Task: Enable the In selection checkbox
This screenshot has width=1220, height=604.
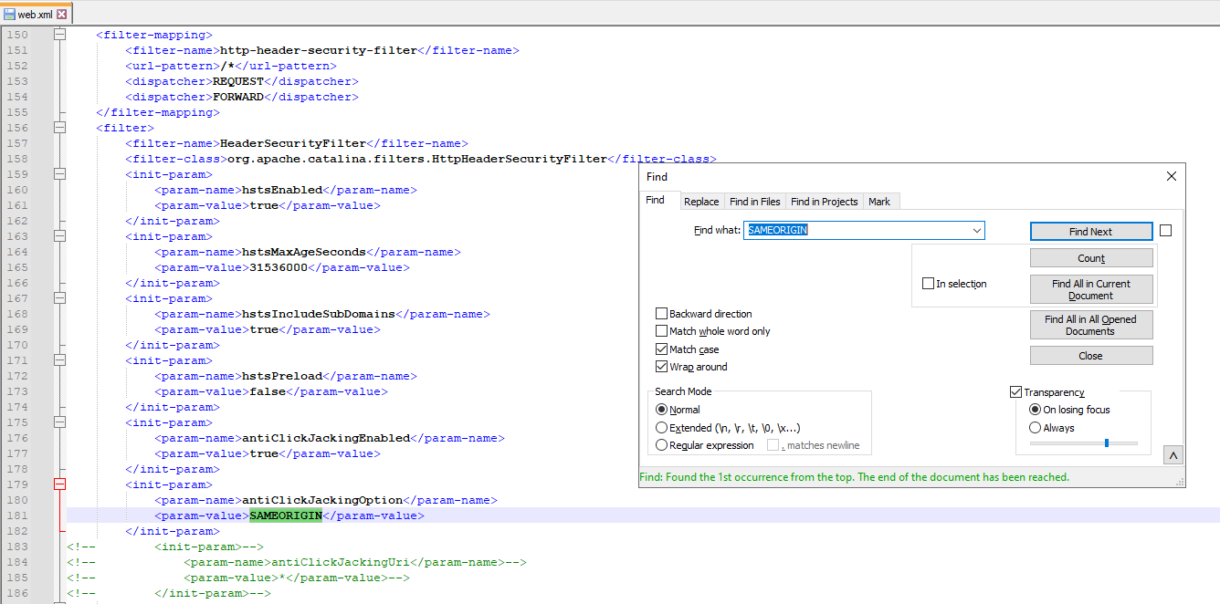Action: [x=929, y=284]
